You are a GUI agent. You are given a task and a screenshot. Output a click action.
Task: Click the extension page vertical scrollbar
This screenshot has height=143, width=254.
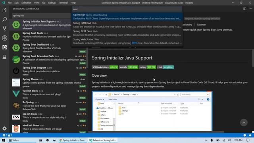[x=253, y=58]
